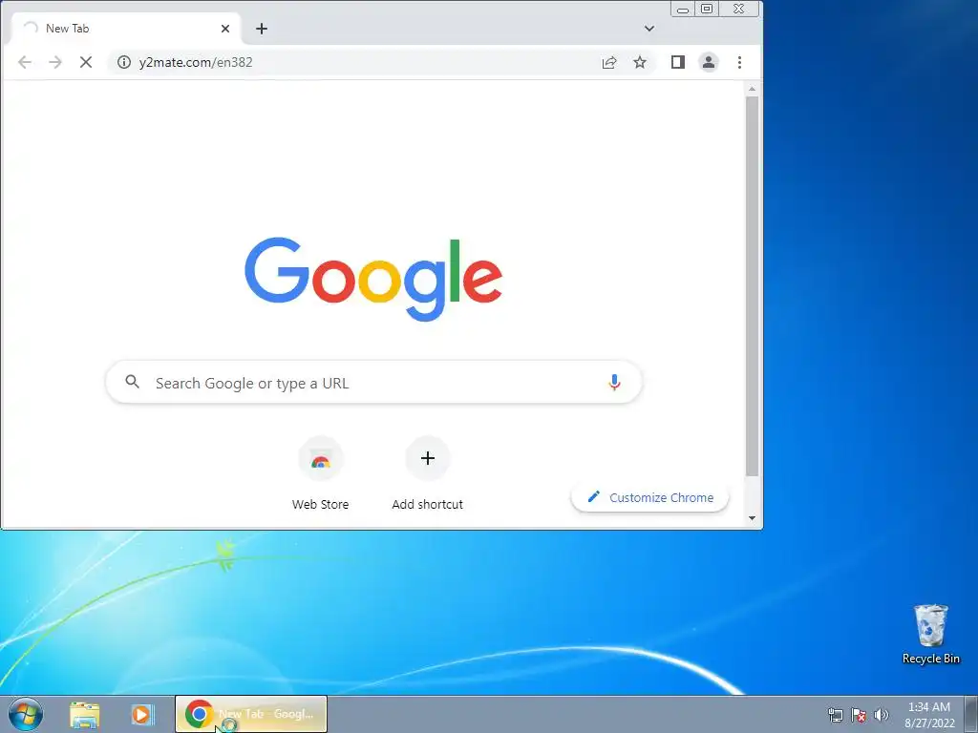Focus the Search Google or type a URL box
Image resolution: width=978 pixels, height=733 pixels.
tap(373, 383)
